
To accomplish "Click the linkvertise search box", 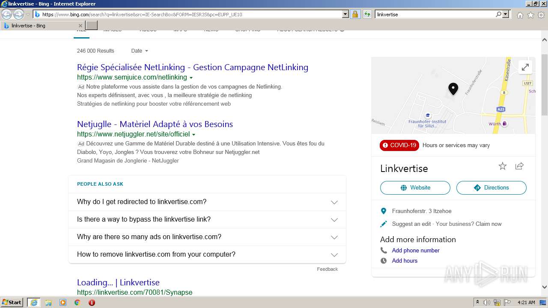I will coord(435,14).
